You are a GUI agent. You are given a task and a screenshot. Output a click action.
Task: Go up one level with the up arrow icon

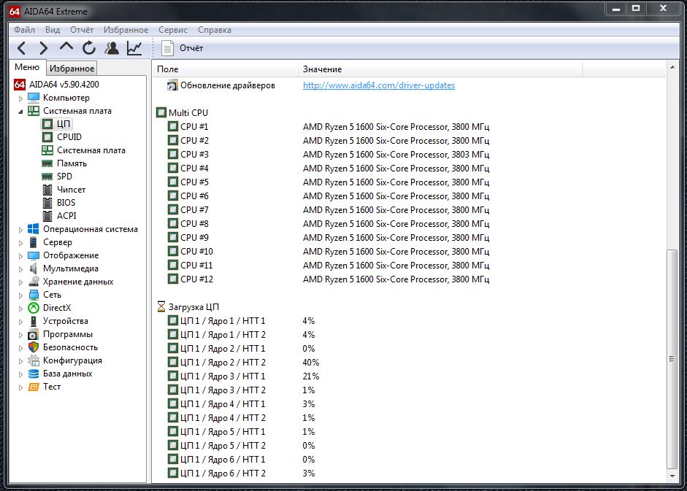[66, 47]
